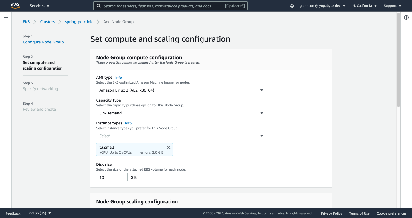Image resolution: width=412 pixels, height=218 pixels.
Task: Open the notifications bell icon
Action: [292, 6]
